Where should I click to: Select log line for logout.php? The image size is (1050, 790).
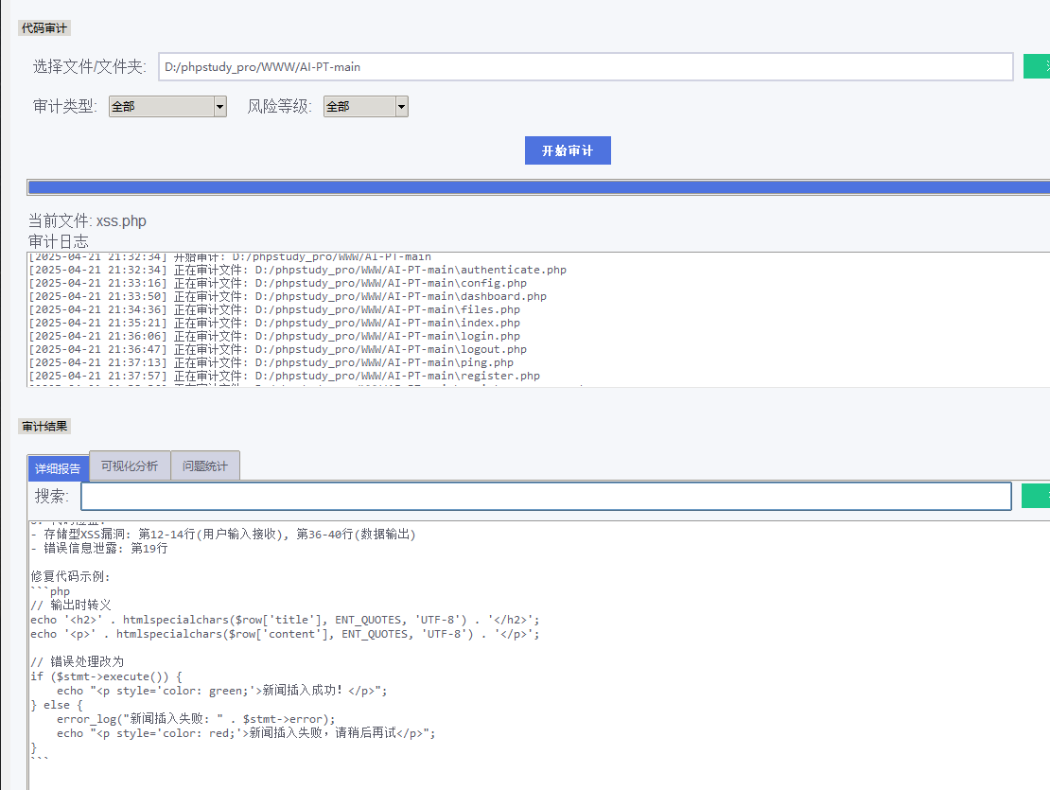[278, 349]
